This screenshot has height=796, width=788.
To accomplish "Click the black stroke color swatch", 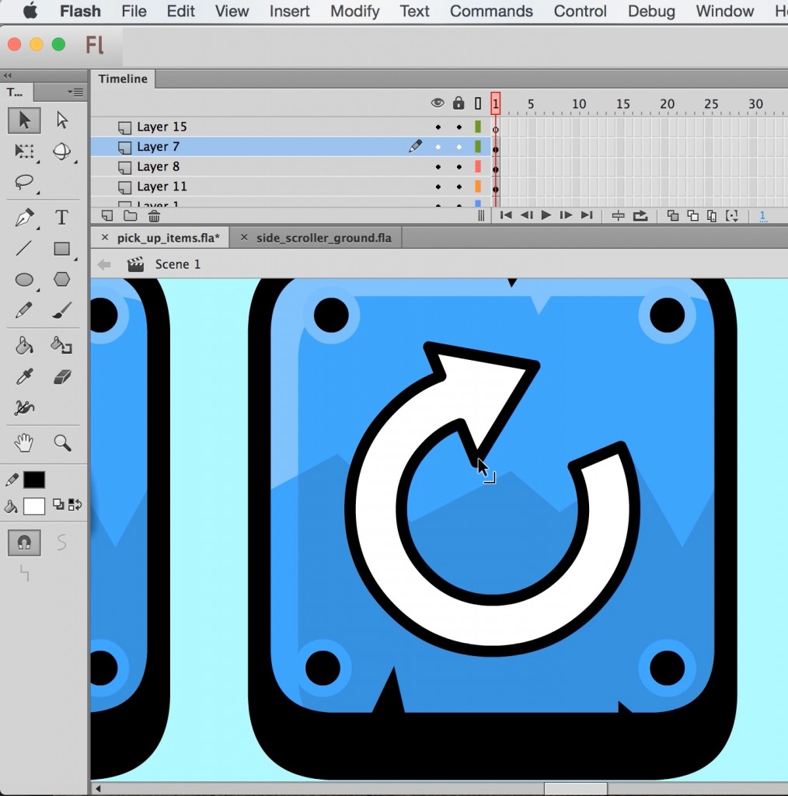I will (x=34, y=480).
